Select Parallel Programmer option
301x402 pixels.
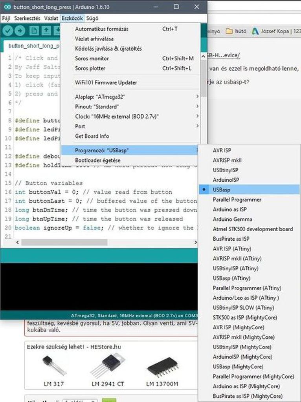249,199
